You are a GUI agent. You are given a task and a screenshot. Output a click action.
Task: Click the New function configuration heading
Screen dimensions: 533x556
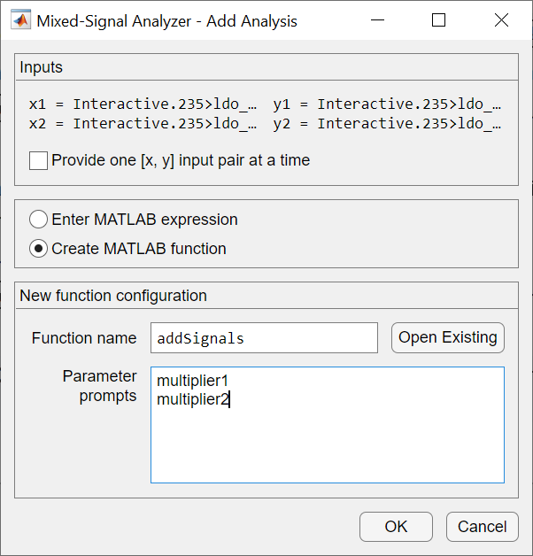pos(113,296)
